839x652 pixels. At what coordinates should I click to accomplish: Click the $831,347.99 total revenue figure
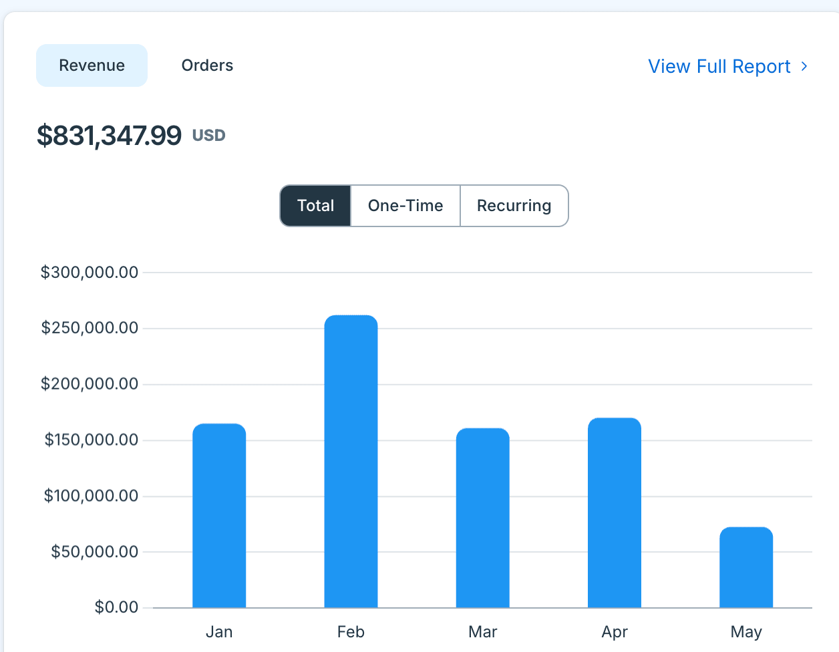109,136
